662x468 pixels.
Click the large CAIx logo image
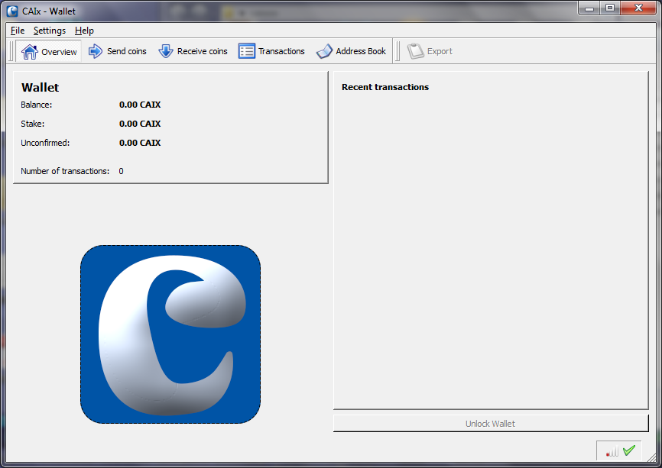click(x=170, y=334)
